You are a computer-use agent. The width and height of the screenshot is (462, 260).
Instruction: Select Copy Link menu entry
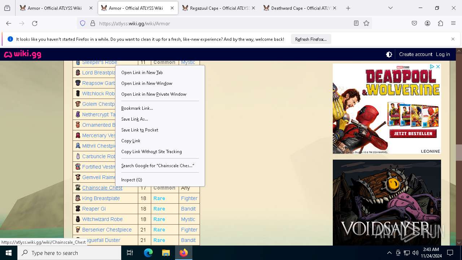point(160,141)
